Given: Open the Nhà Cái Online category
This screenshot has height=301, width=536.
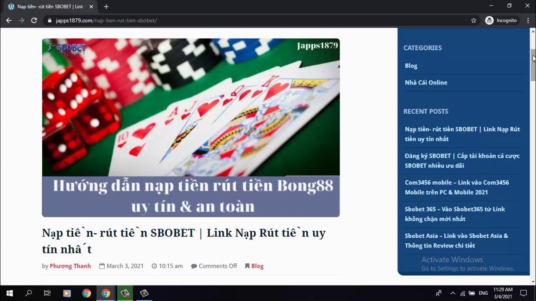Looking at the screenshot, I should [x=426, y=82].
